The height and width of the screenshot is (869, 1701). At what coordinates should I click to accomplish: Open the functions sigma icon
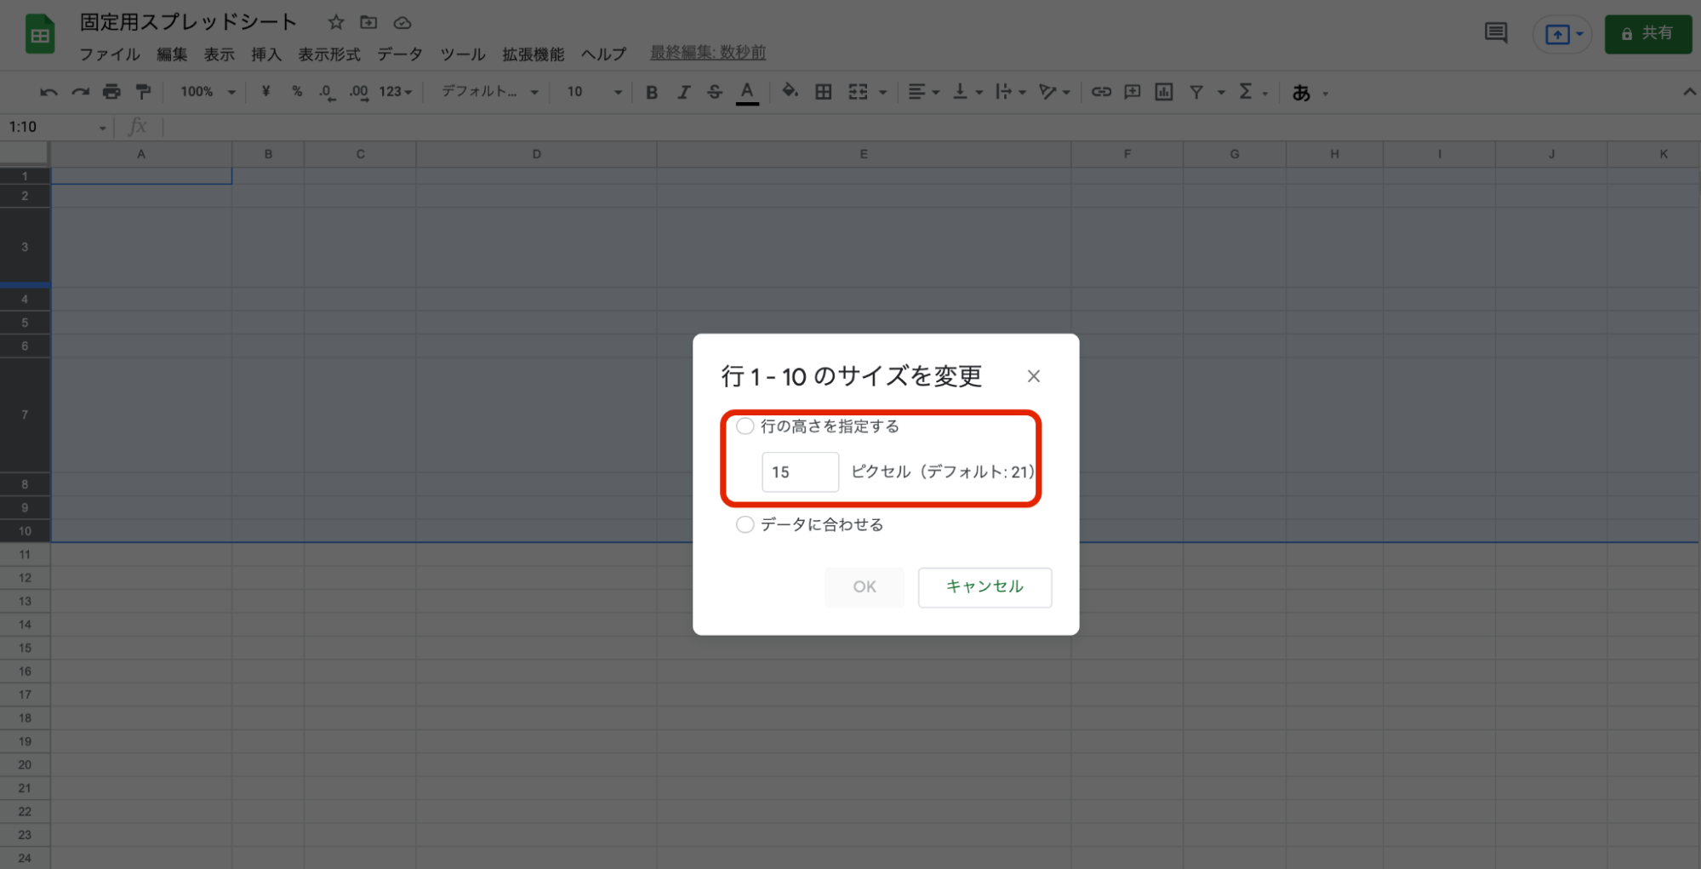click(x=1246, y=92)
